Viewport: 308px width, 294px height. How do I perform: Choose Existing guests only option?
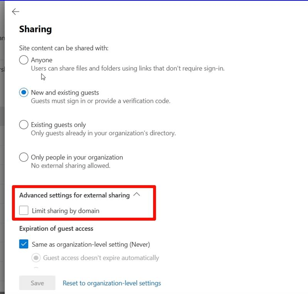tap(23, 125)
